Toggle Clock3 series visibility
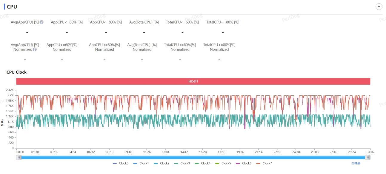This screenshot has height=174, width=386. pos(182,163)
